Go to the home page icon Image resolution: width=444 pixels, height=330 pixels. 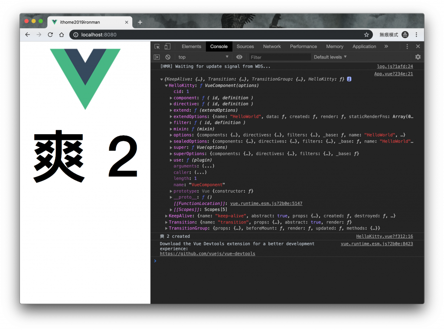pyautogui.click(x=62, y=35)
